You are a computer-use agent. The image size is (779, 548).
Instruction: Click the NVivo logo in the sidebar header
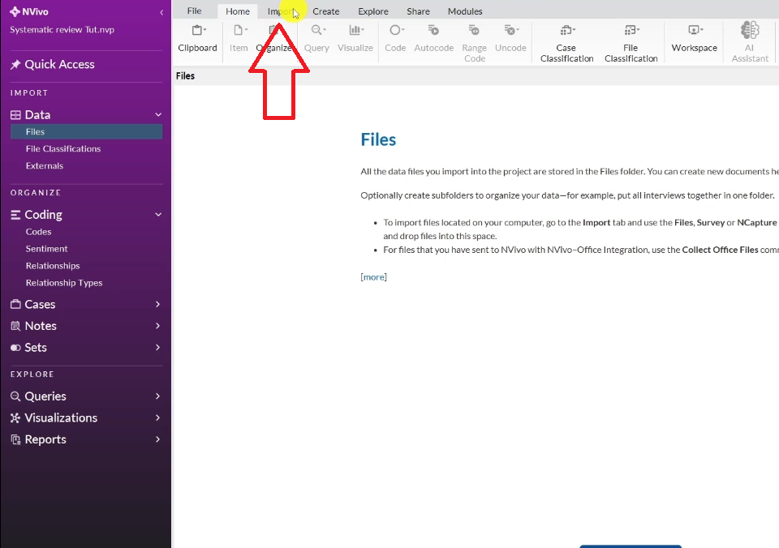point(29,11)
